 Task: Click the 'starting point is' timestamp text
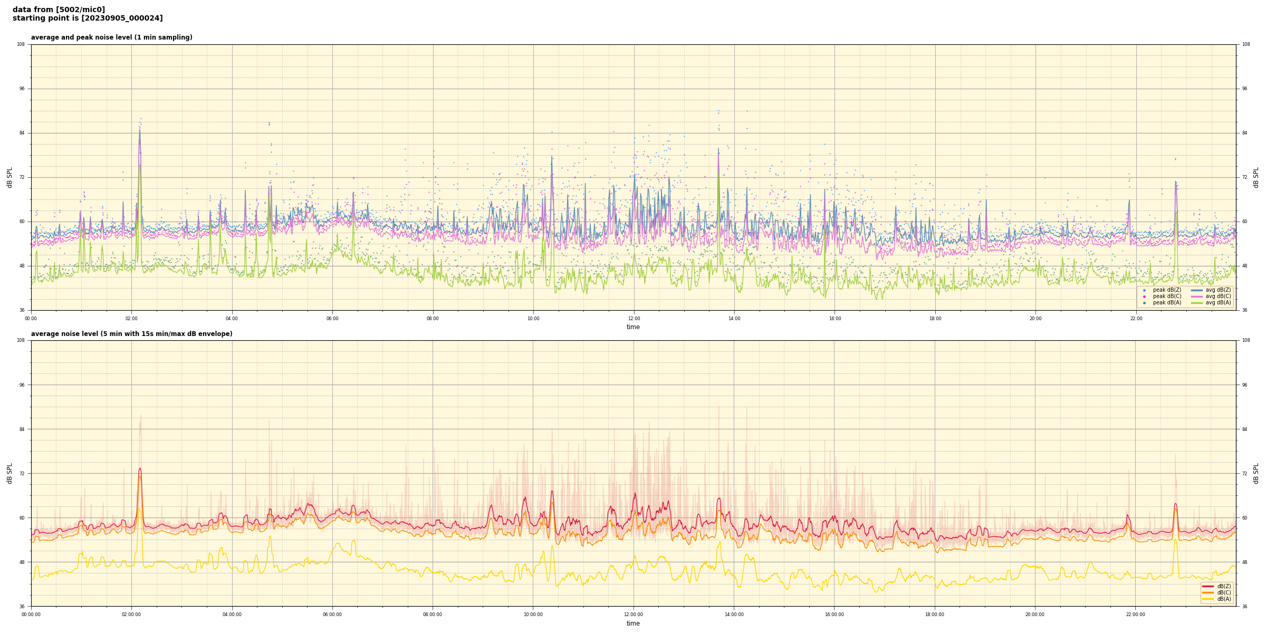pyautogui.click(x=88, y=18)
